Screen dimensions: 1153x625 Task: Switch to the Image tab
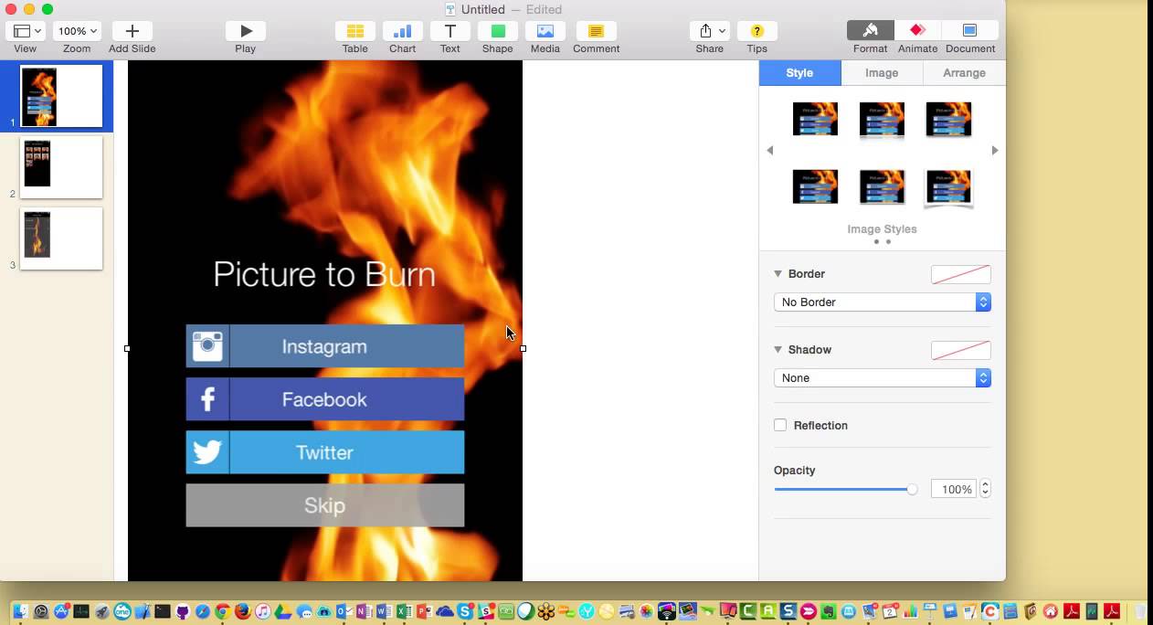pyautogui.click(x=882, y=73)
